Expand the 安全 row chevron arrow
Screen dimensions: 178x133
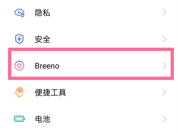pyautogui.click(x=165, y=39)
